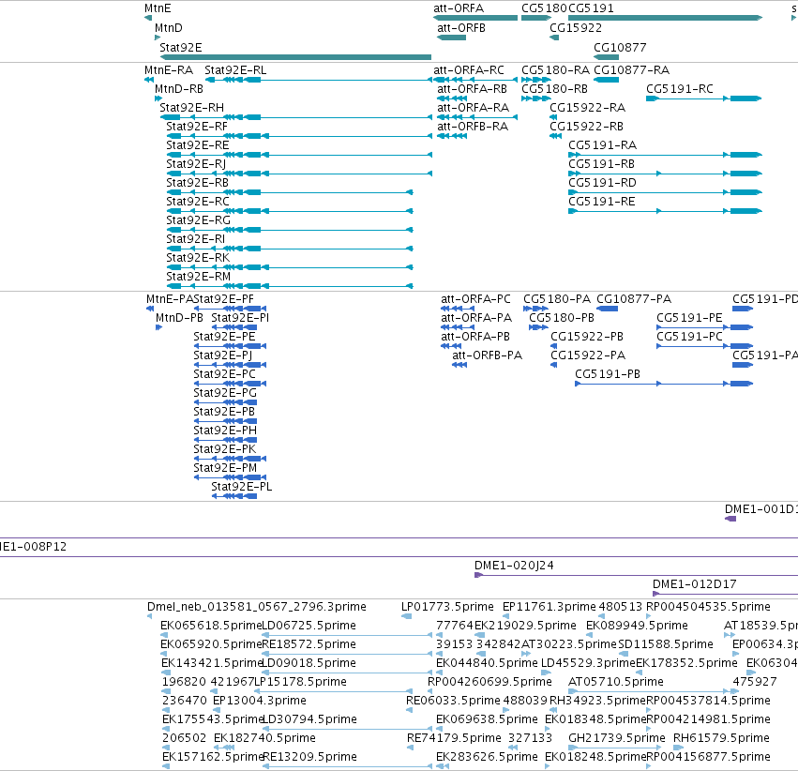This screenshot has height=771, width=798.
Task: Select the CG10877 gene label
Action: coord(620,48)
